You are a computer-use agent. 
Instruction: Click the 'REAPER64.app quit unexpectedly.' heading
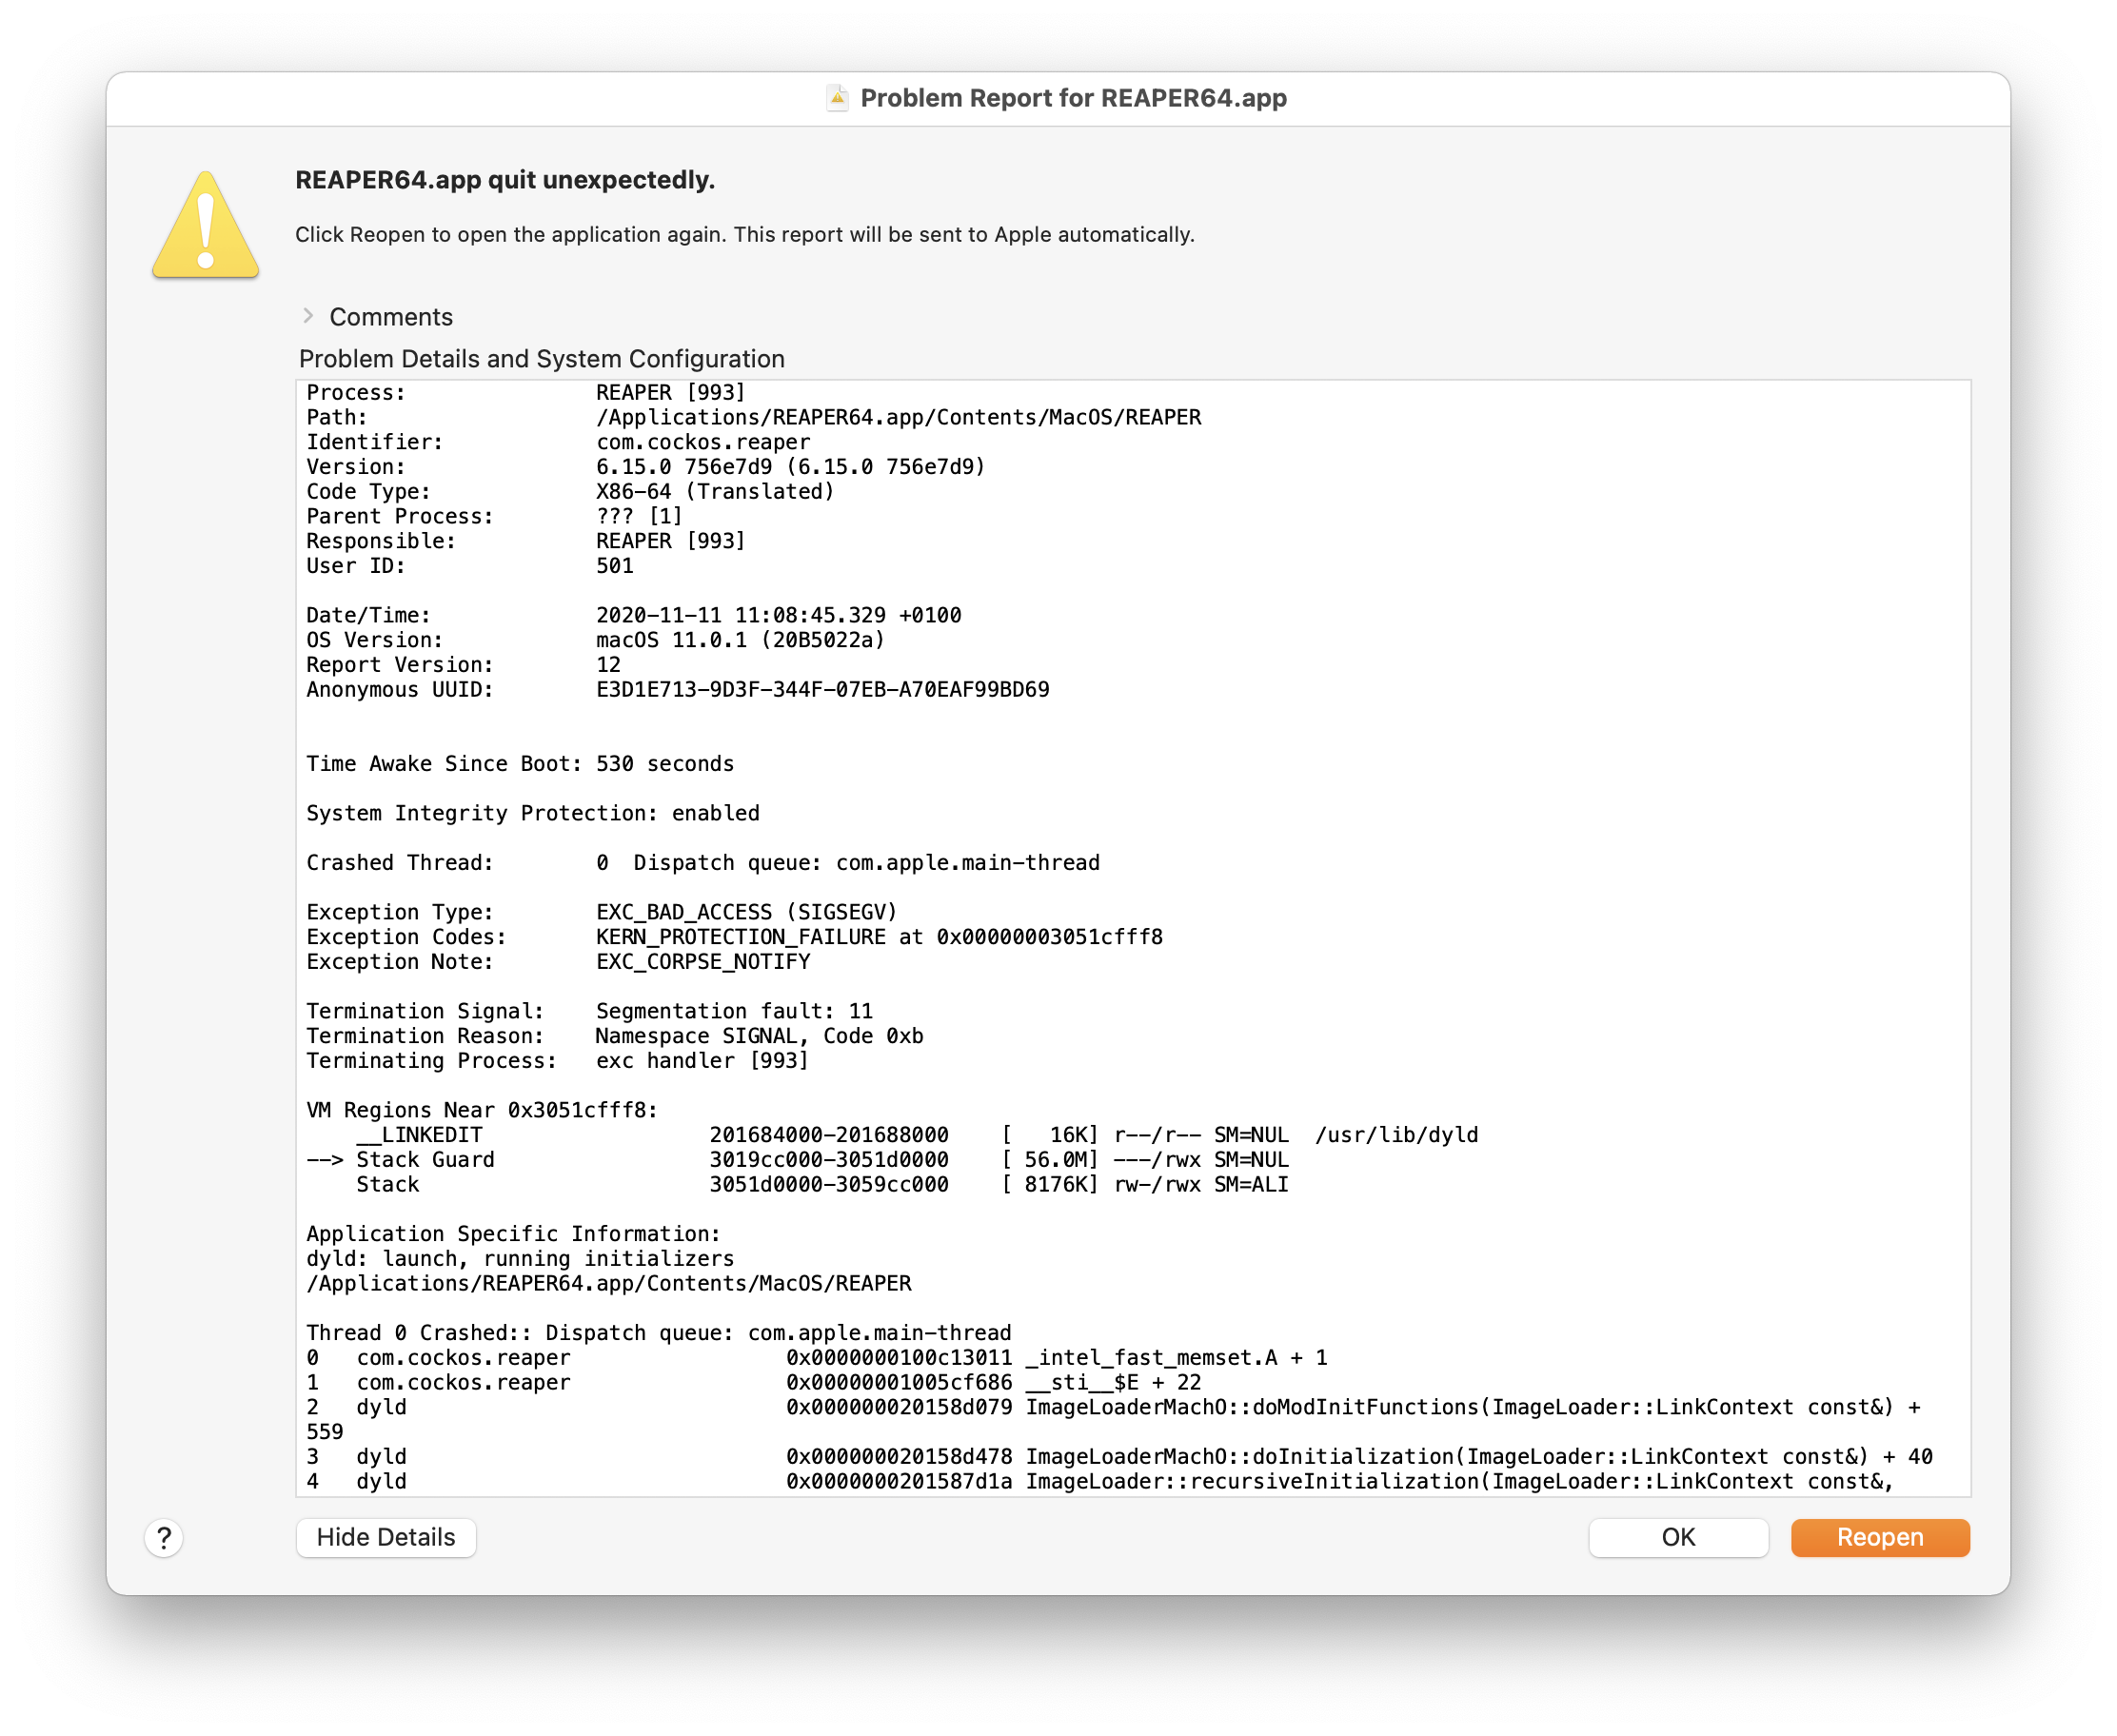tap(505, 180)
